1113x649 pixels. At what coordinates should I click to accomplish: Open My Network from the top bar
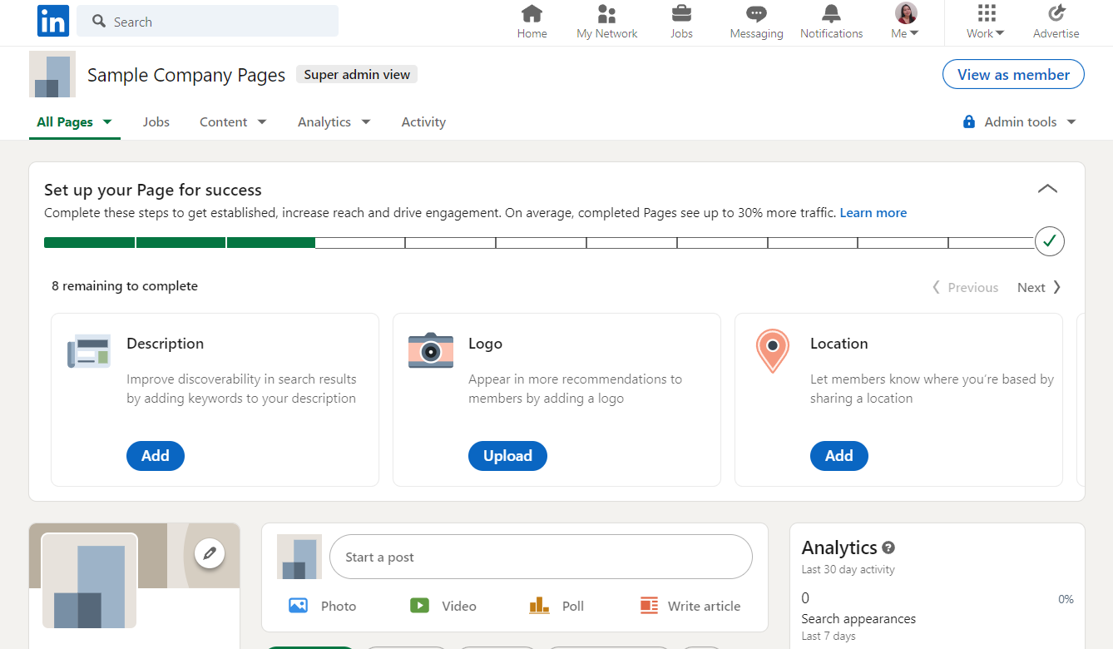(607, 22)
